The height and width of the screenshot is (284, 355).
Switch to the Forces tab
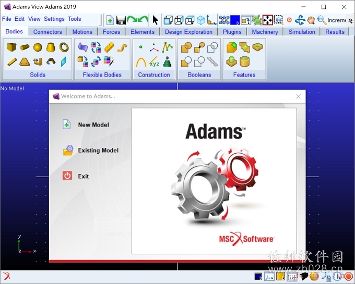pyautogui.click(x=111, y=32)
